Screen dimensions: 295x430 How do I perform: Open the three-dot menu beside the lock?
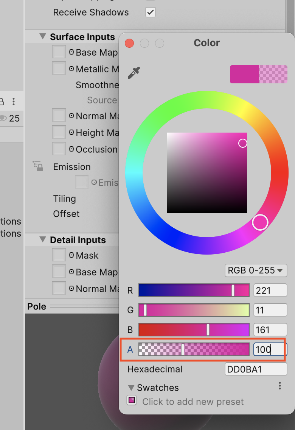14,102
